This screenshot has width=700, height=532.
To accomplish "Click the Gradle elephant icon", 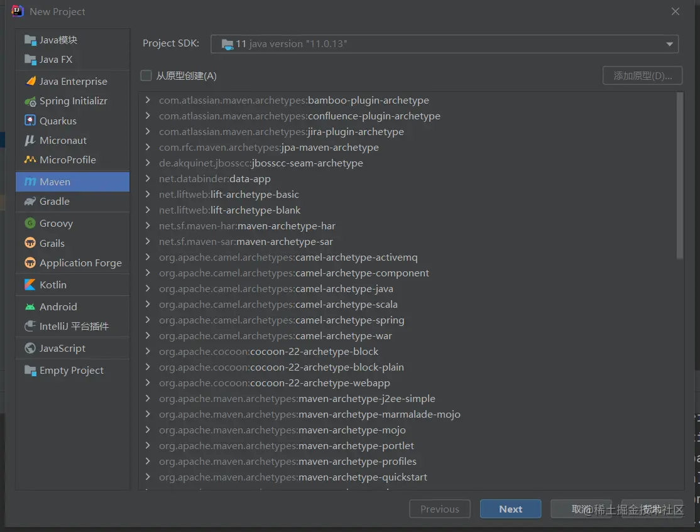I will [30, 201].
